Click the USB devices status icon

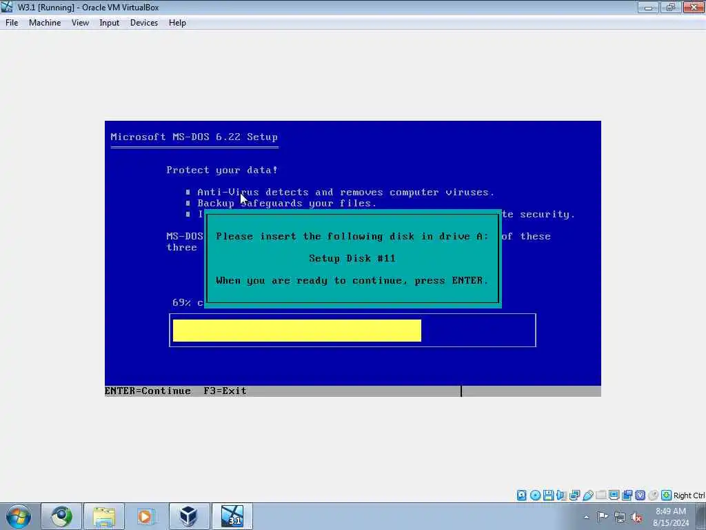point(587,495)
